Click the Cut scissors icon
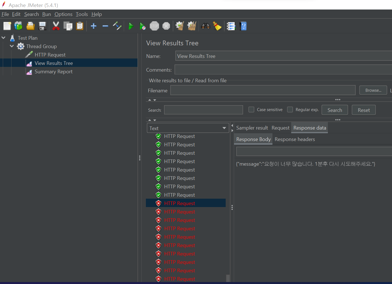This screenshot has width=392, height=284. [56, 26]
